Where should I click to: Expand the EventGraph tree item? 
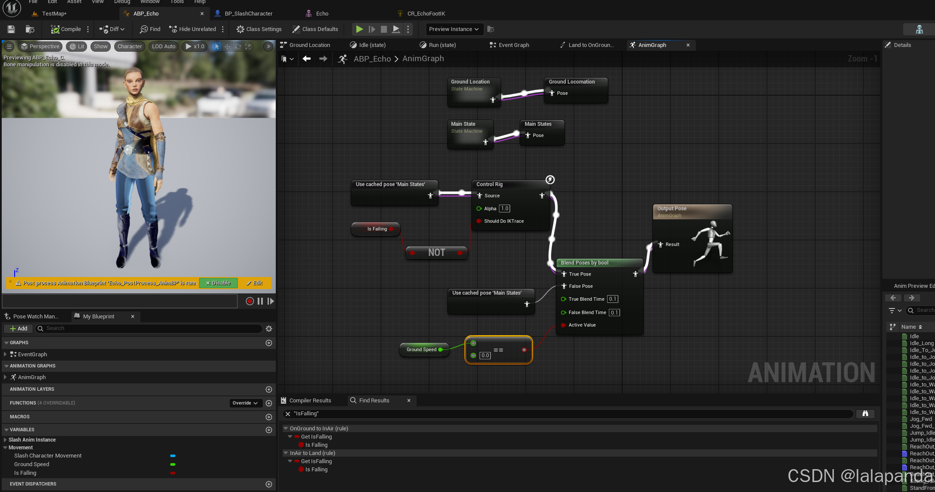click(5, 354)
